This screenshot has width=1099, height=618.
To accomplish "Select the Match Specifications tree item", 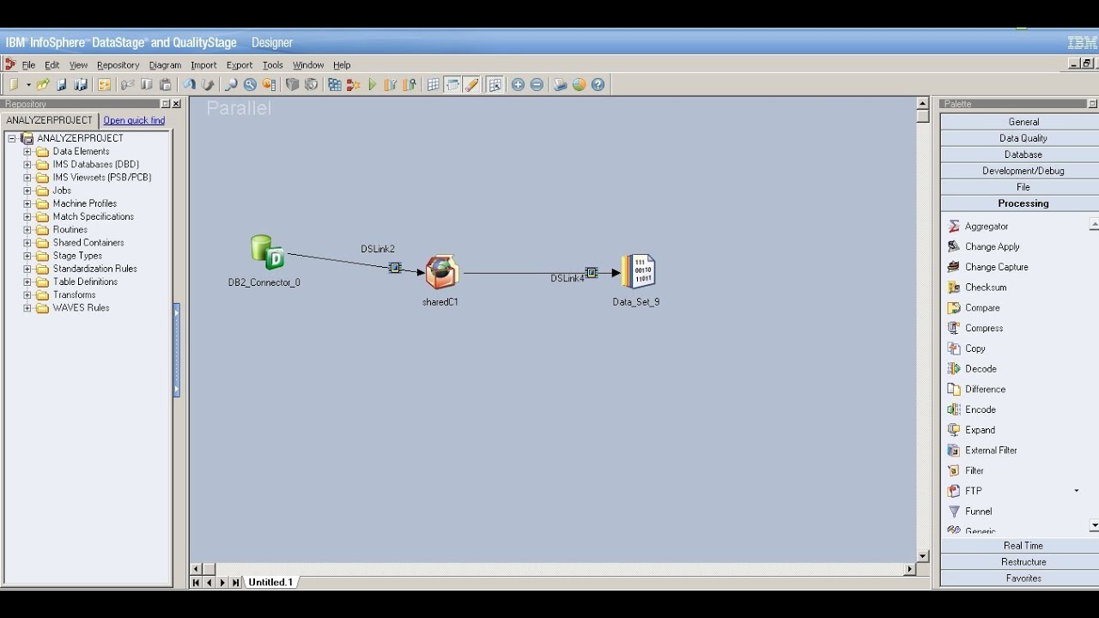I will pyautogui.click(x=93, y=217).
